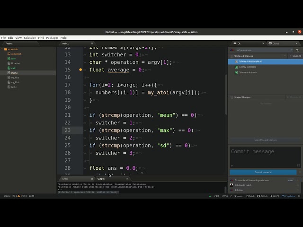
Task: Click the Staged Changes list icon
Action: pos(232,97)
